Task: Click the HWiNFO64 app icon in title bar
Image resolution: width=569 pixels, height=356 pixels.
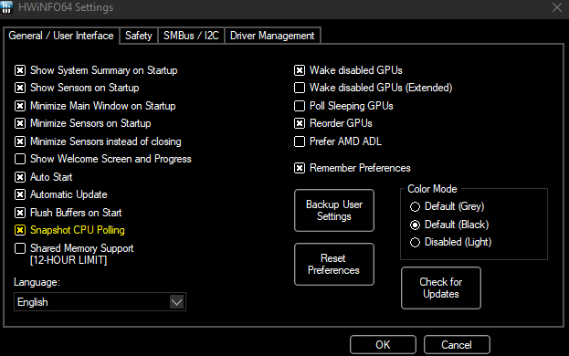Action: point(6,7)
